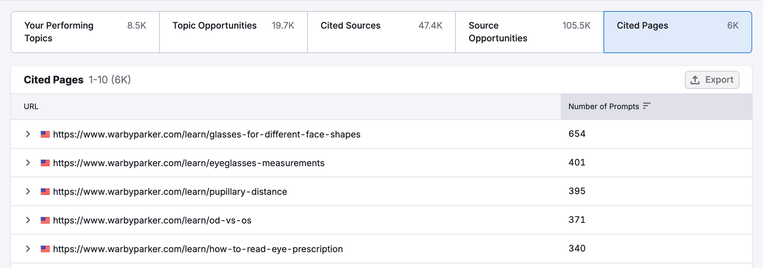763x268 pixels.
Task: Open the Your Performing Topics tab
Action: [85, 32]
